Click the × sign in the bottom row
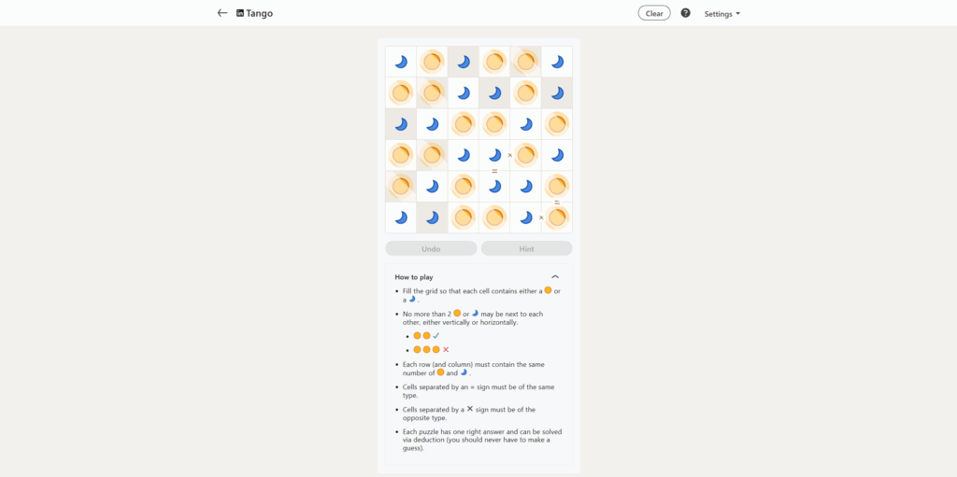Screen dimensions: 957x477 [541, 217]
